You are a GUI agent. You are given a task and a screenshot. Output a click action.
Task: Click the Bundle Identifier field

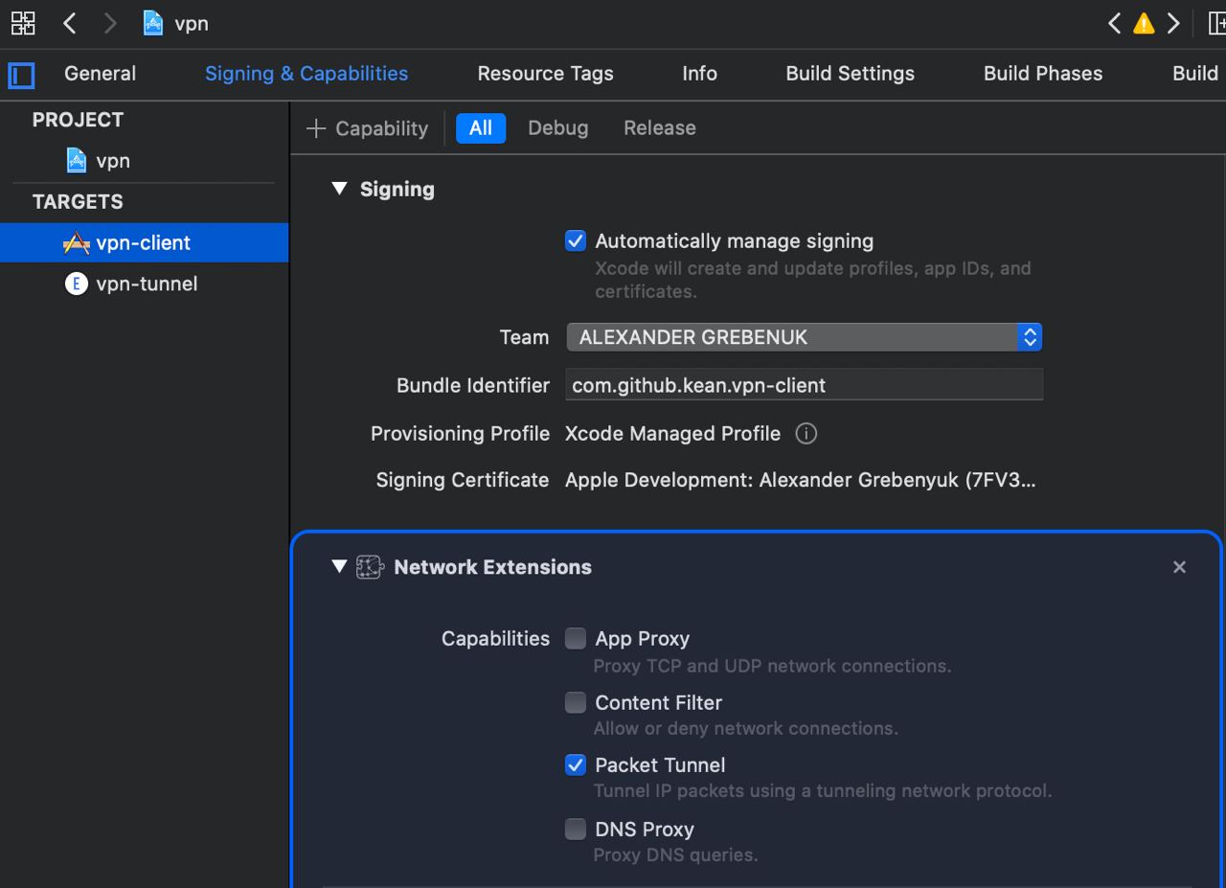pos(804,385)
